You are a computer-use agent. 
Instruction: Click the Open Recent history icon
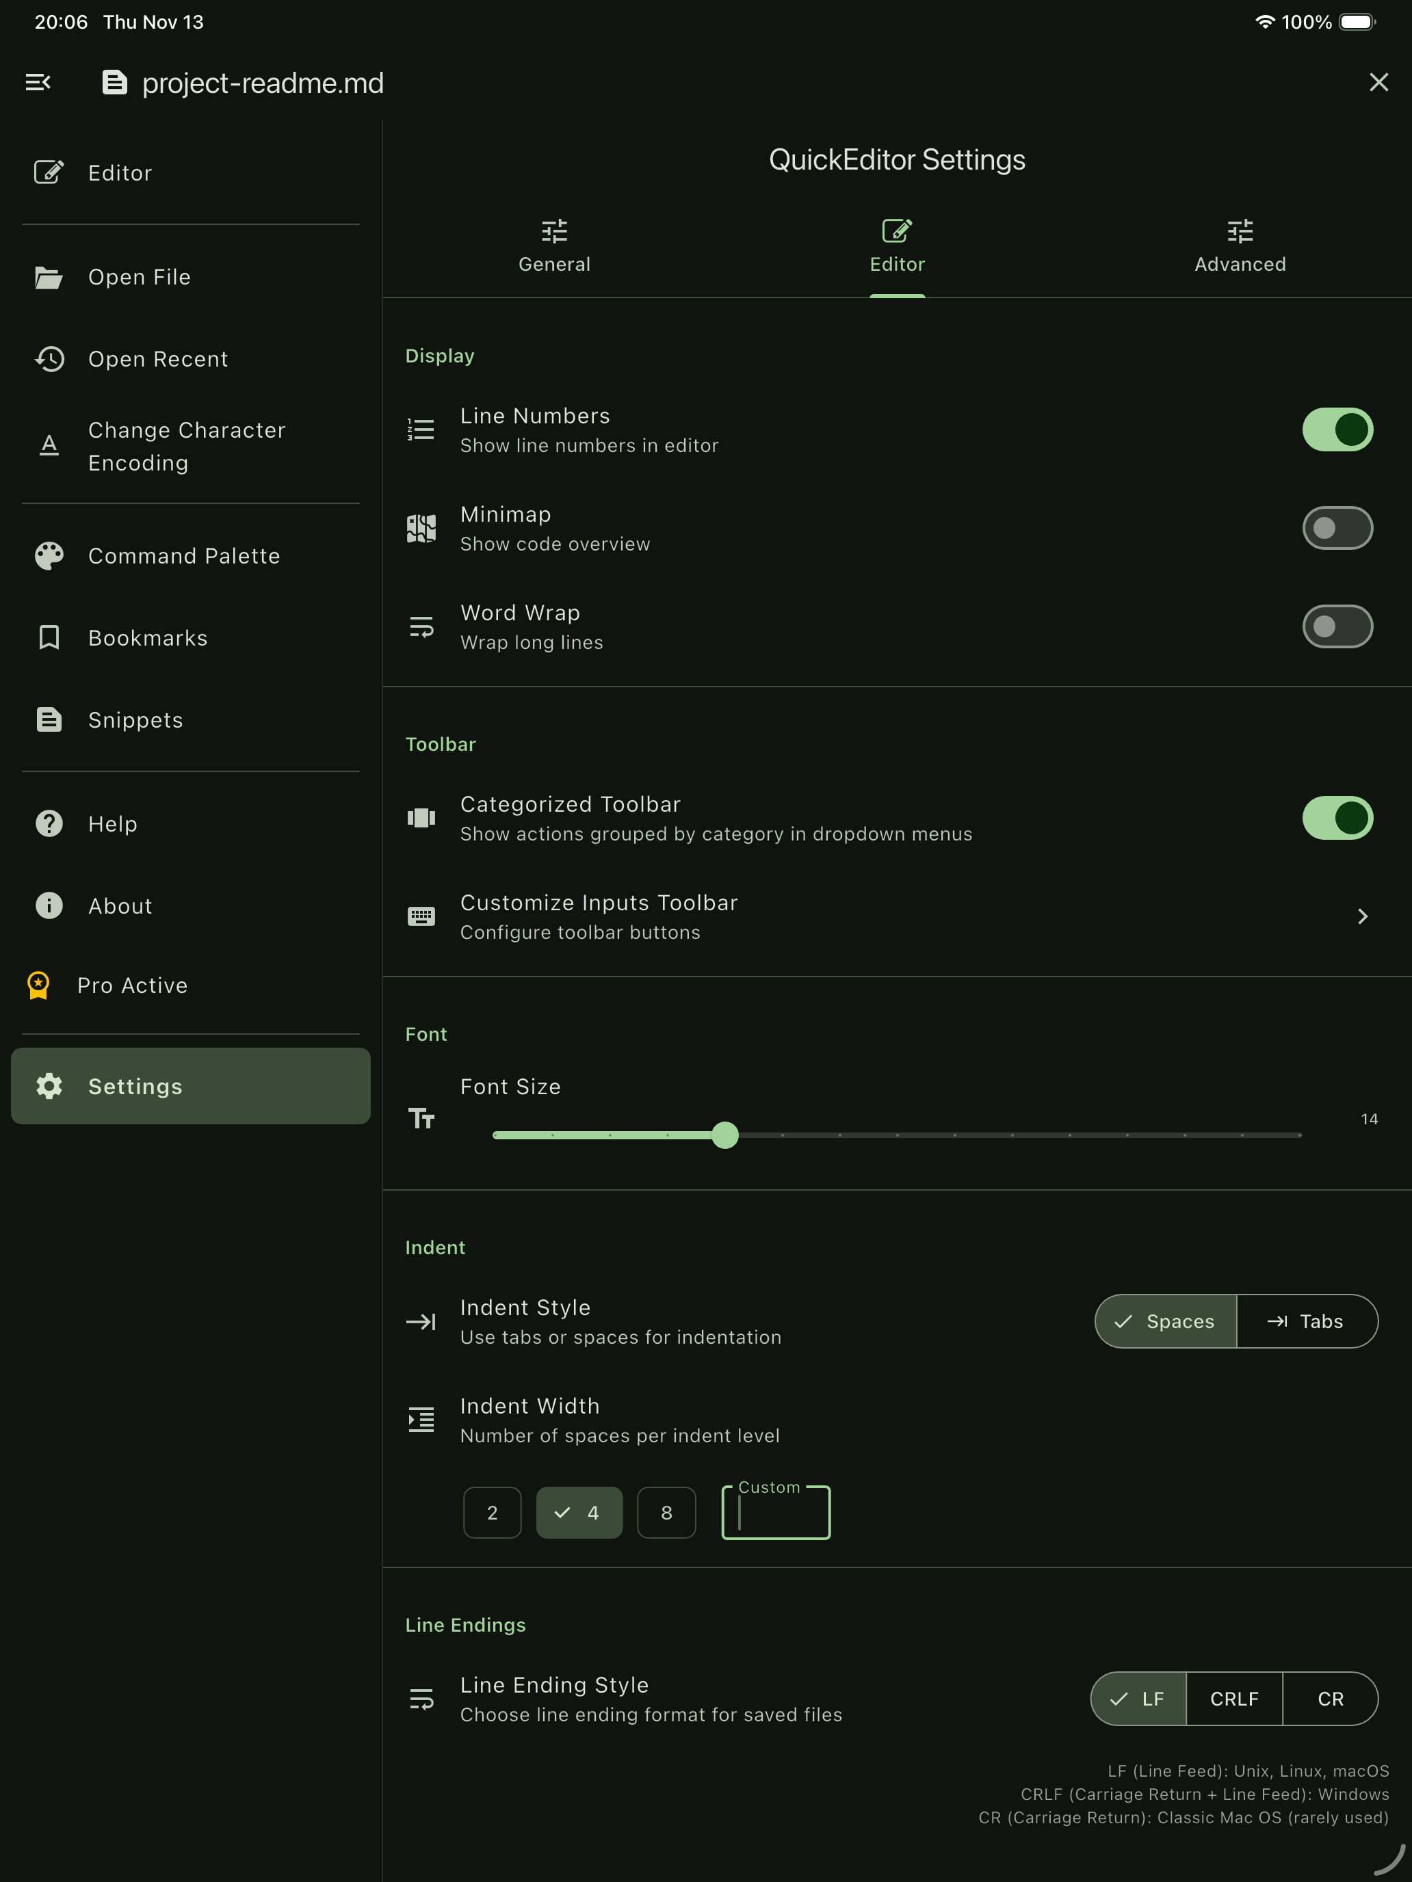tap(49, 359)
